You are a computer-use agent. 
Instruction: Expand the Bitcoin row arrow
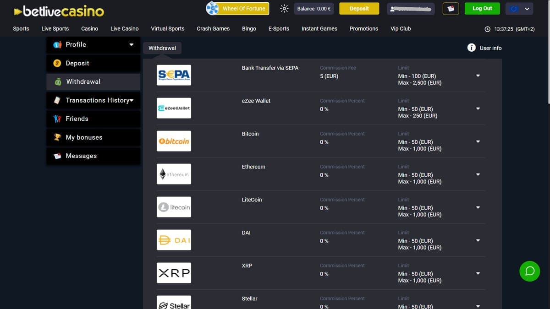[478, 141]
